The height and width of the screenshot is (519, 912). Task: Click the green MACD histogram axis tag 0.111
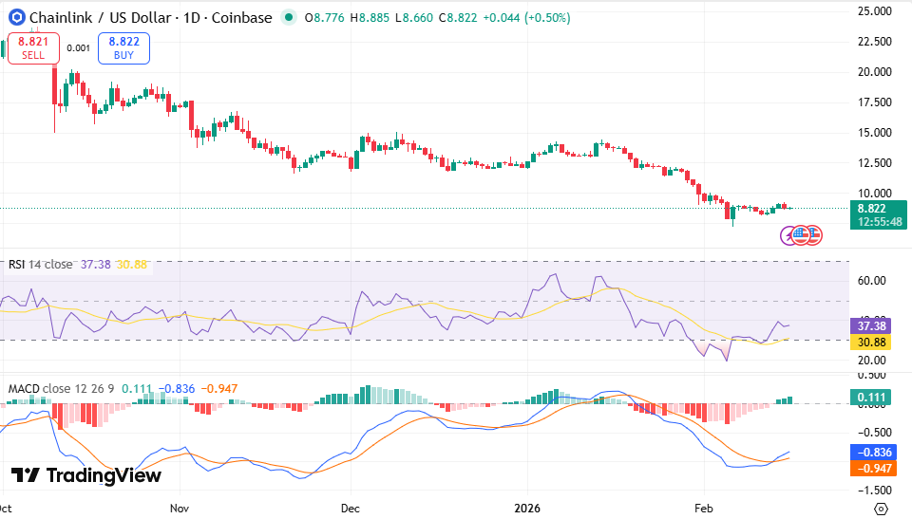pyautogui.click(x=871, y=398)
